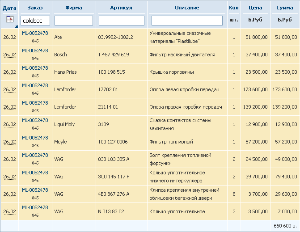
Task: Open order link in VAG 4B0 867 276 A row
Action: point(35,190)
